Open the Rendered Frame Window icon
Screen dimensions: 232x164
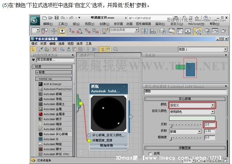pyautogui.click(x=215, y=31)
